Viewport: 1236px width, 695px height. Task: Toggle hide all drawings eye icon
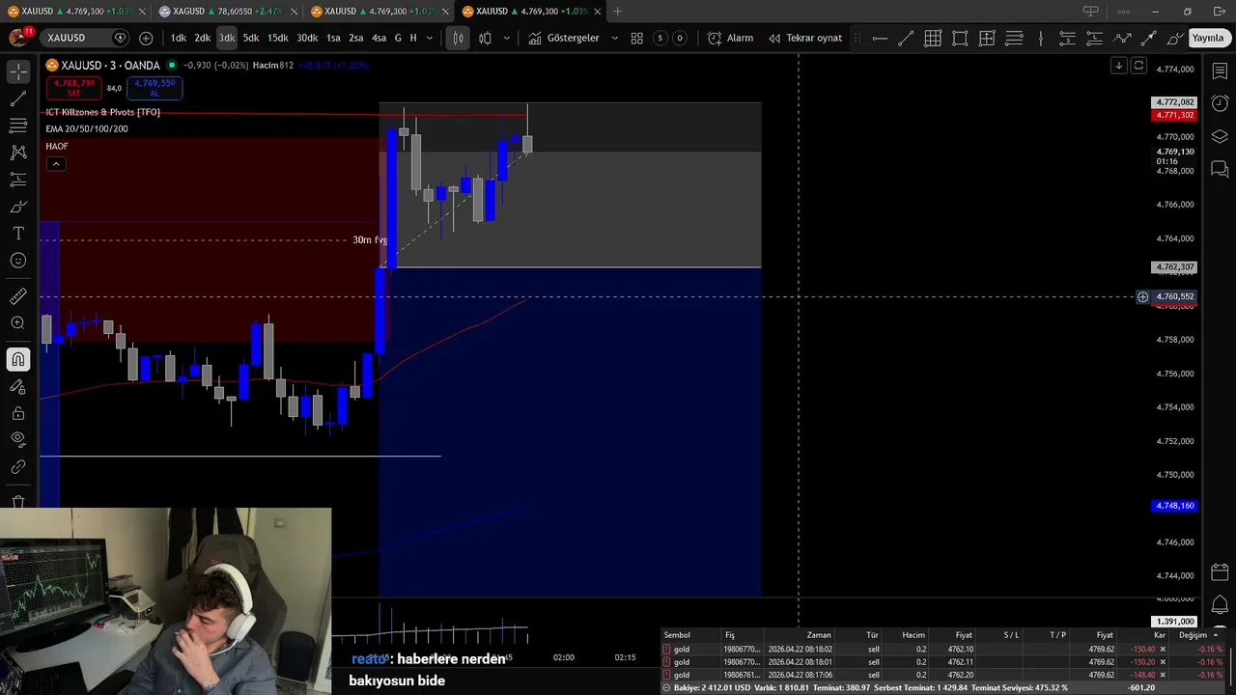[18, 439]
